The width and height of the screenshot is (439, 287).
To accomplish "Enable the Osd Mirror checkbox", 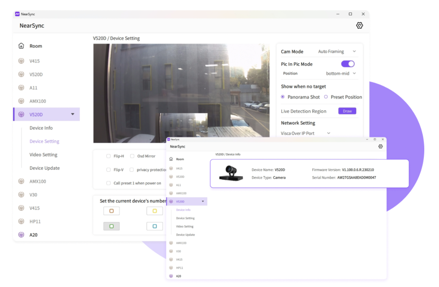I will tap(132, 156).
